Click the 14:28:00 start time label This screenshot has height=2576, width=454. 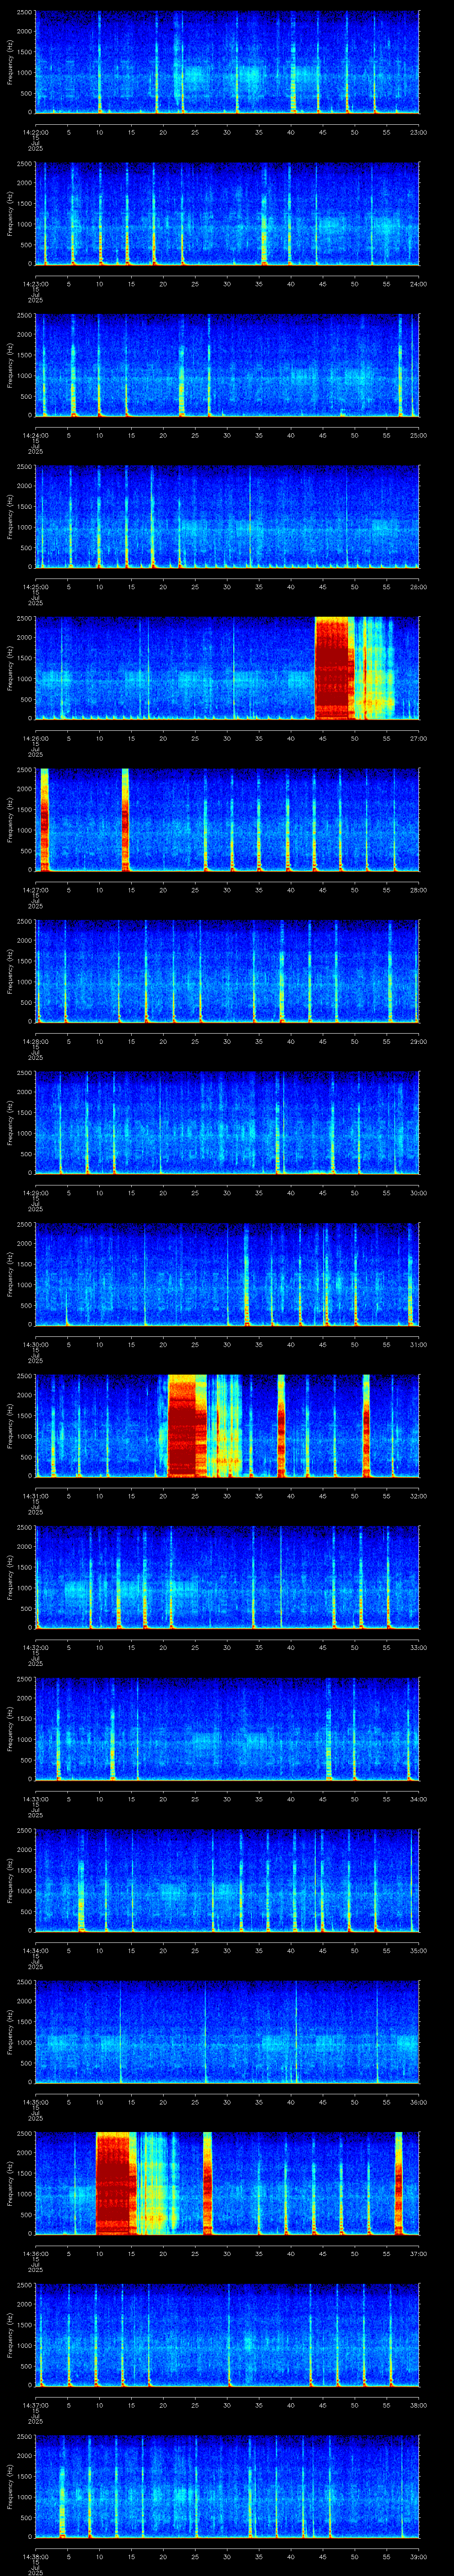[x=35, y=1041]
